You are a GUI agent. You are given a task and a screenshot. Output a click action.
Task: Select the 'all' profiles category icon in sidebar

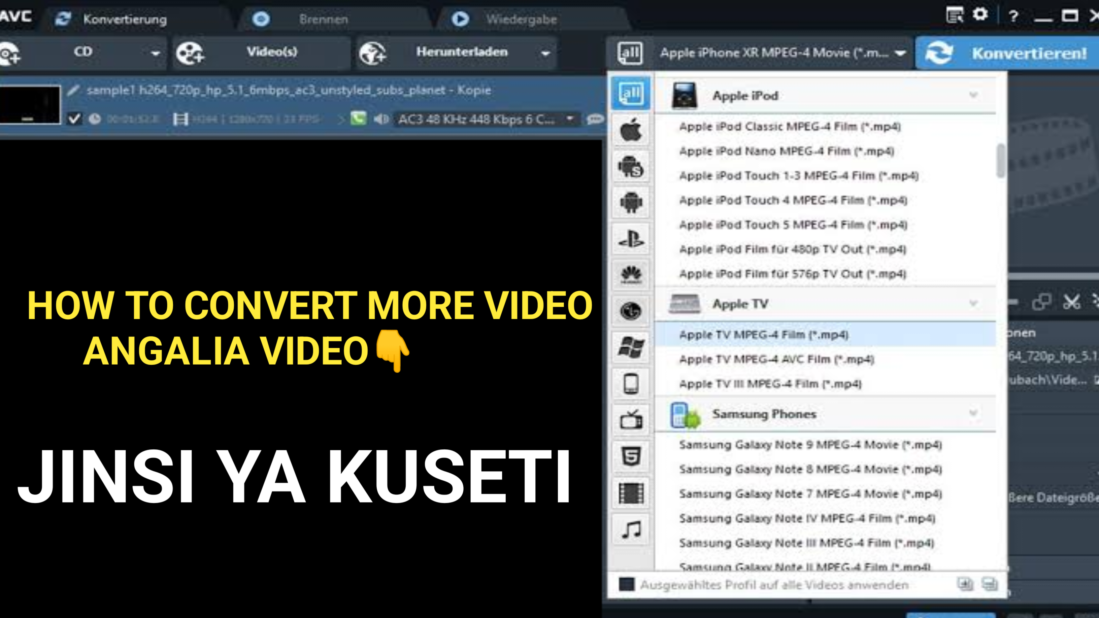coord(631,93)
